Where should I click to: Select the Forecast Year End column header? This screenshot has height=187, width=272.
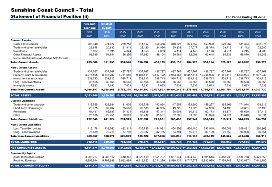pos(89,26)
